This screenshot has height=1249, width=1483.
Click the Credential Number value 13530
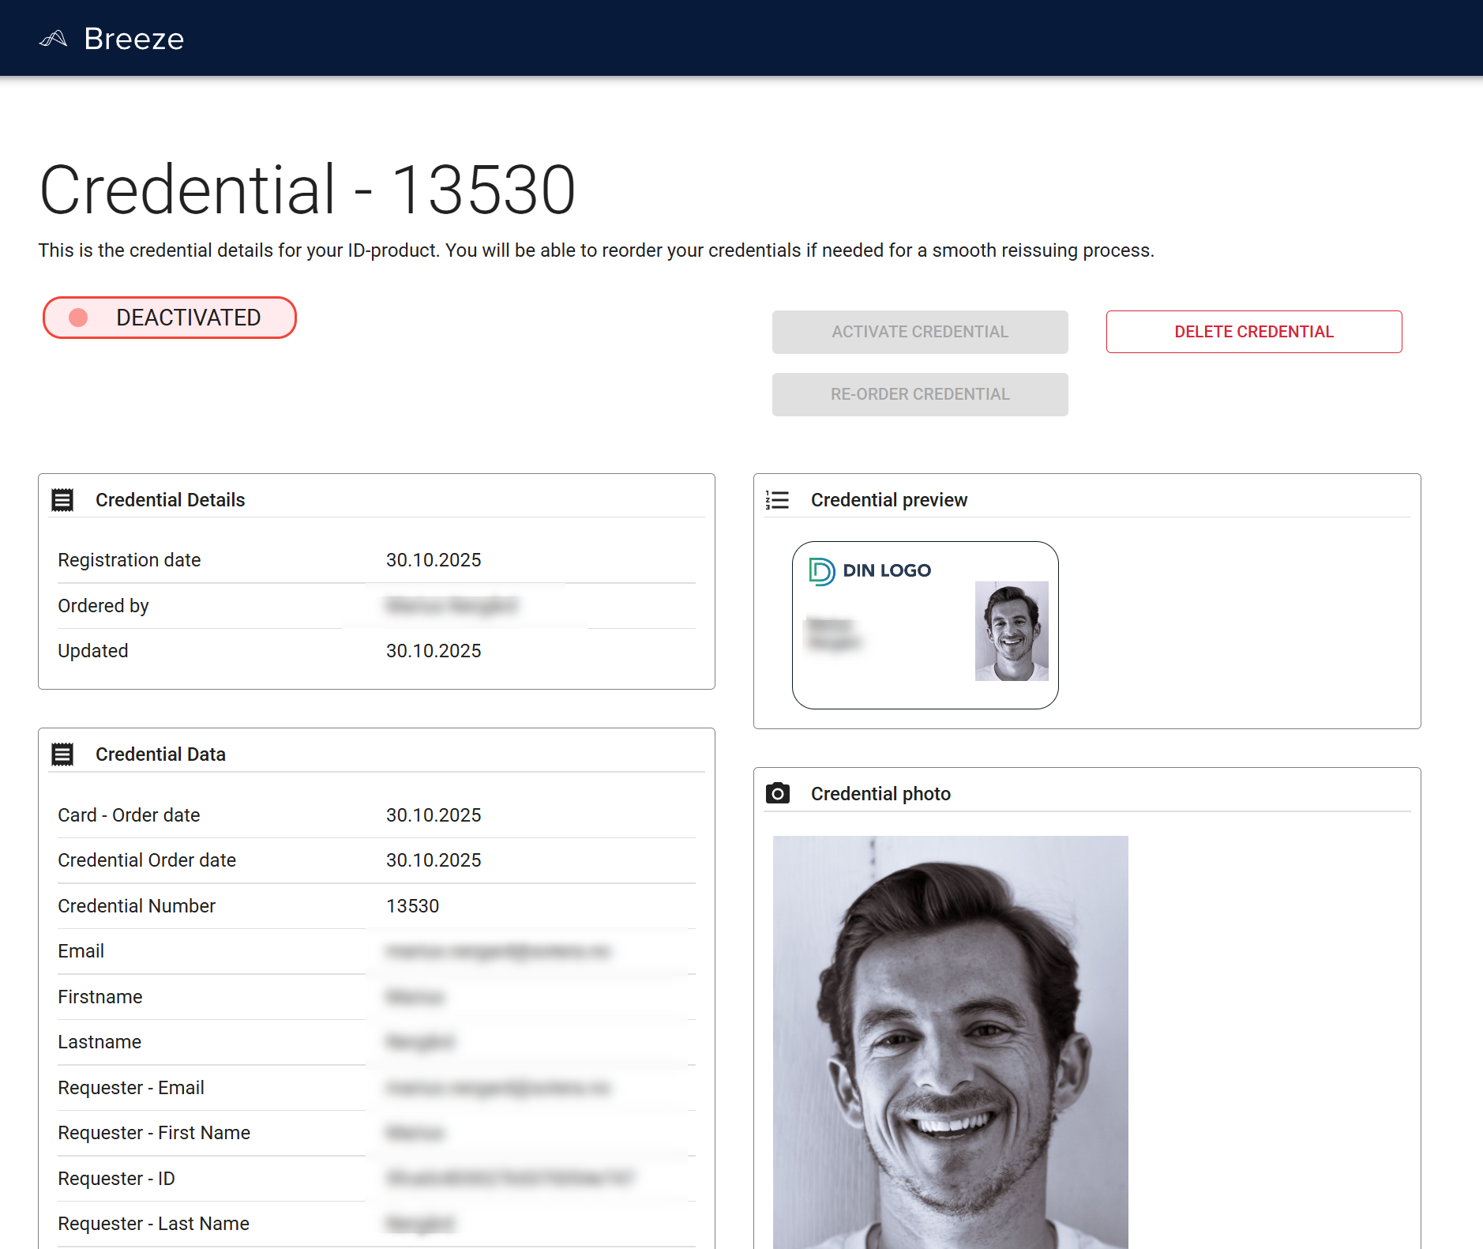[413, 906]
